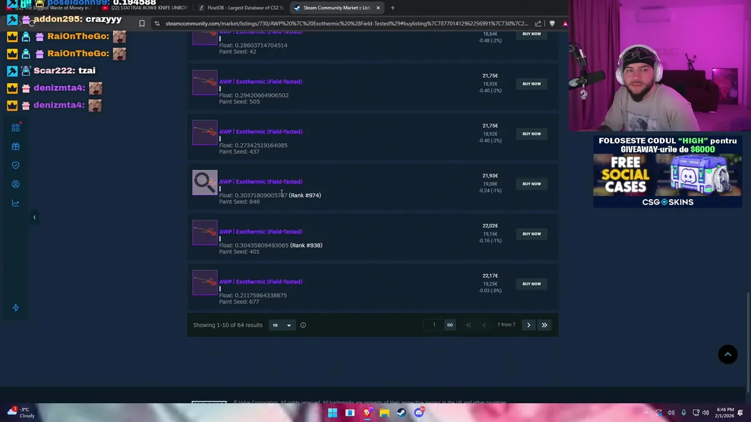This screenshot has height=422, width=751.
Task: Inspect the magnifier thumbnail for seed 846
Action: 205,182
